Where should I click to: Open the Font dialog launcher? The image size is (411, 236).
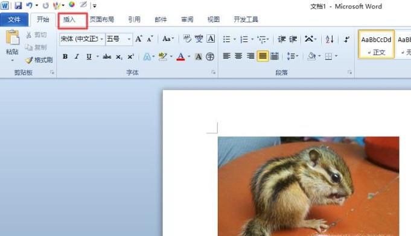[x=214, y=72]
